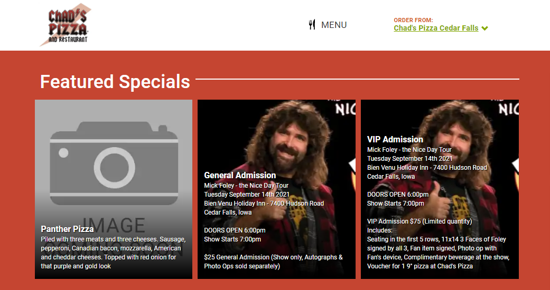Click the Featured Specials heading
550x290 pixels.
tap(115, 82)
